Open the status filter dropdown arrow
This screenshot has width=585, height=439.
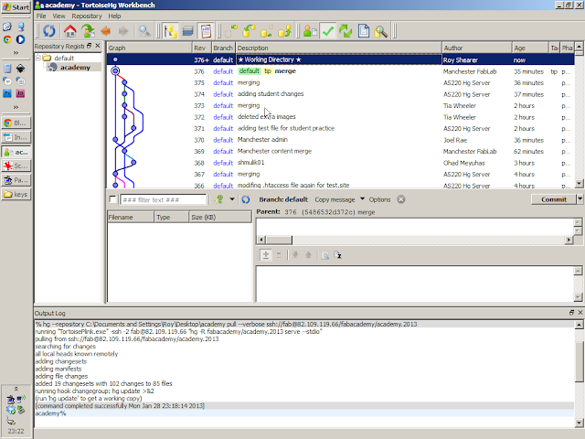(232, 199)
